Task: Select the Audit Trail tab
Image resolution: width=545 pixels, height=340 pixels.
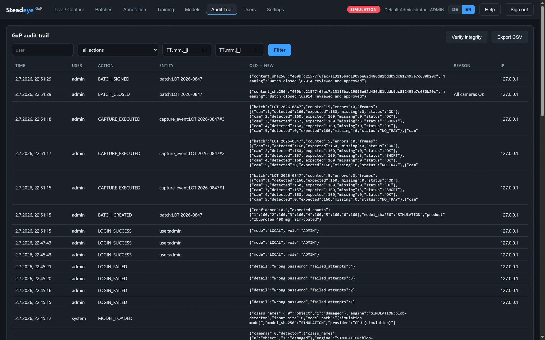Action: click(222, 10)
